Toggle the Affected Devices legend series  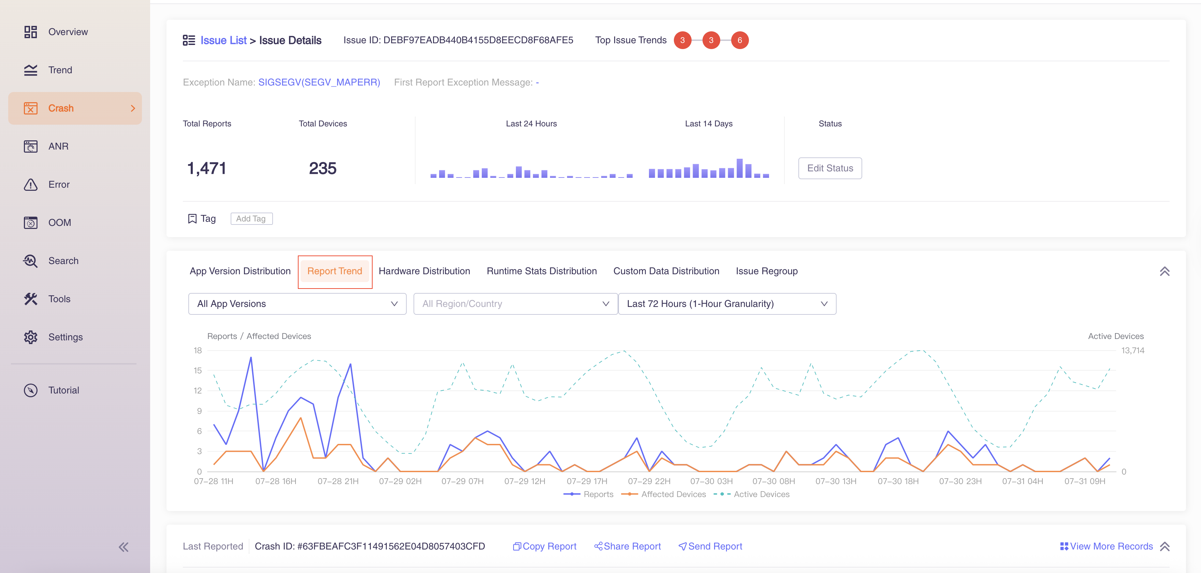(x=663, y=494)
